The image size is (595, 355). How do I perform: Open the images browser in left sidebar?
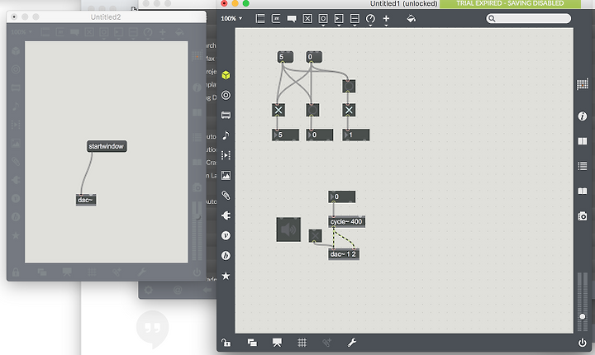coord(226,175)
